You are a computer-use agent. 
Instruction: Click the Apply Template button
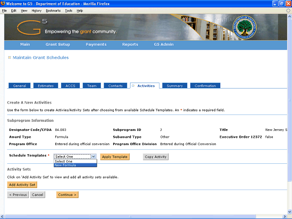(x=115, y=157)
